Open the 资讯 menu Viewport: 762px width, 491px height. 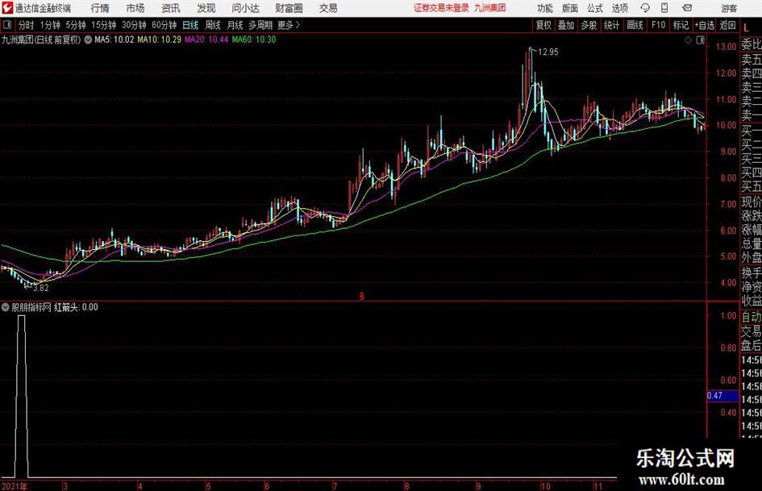tap(171, 8)
